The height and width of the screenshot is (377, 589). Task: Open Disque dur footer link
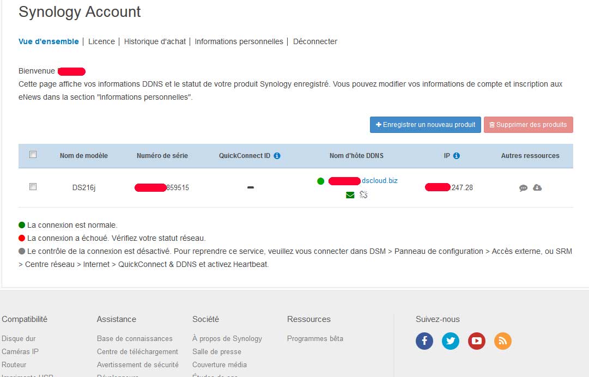coord(19,339)
